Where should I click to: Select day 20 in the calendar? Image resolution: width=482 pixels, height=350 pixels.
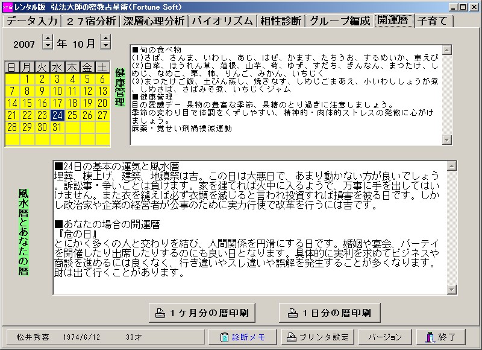click(102, 103)
